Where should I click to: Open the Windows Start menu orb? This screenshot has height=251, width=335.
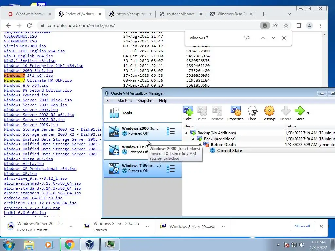pos(8,244)
